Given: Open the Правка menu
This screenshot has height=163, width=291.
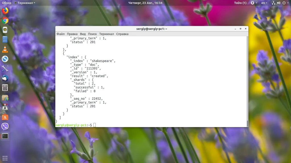Looking at the screenshot, I should [x=72, y=34].
